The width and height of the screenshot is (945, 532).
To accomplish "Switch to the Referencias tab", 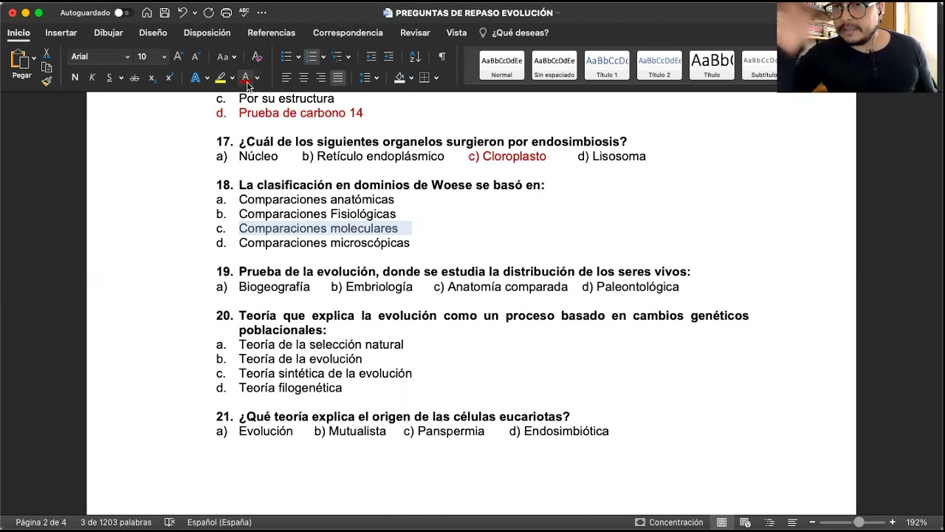I will pos(271,33).
